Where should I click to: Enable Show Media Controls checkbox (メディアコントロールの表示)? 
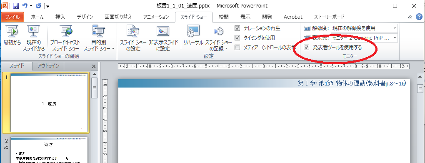click(x=237, y=48)
